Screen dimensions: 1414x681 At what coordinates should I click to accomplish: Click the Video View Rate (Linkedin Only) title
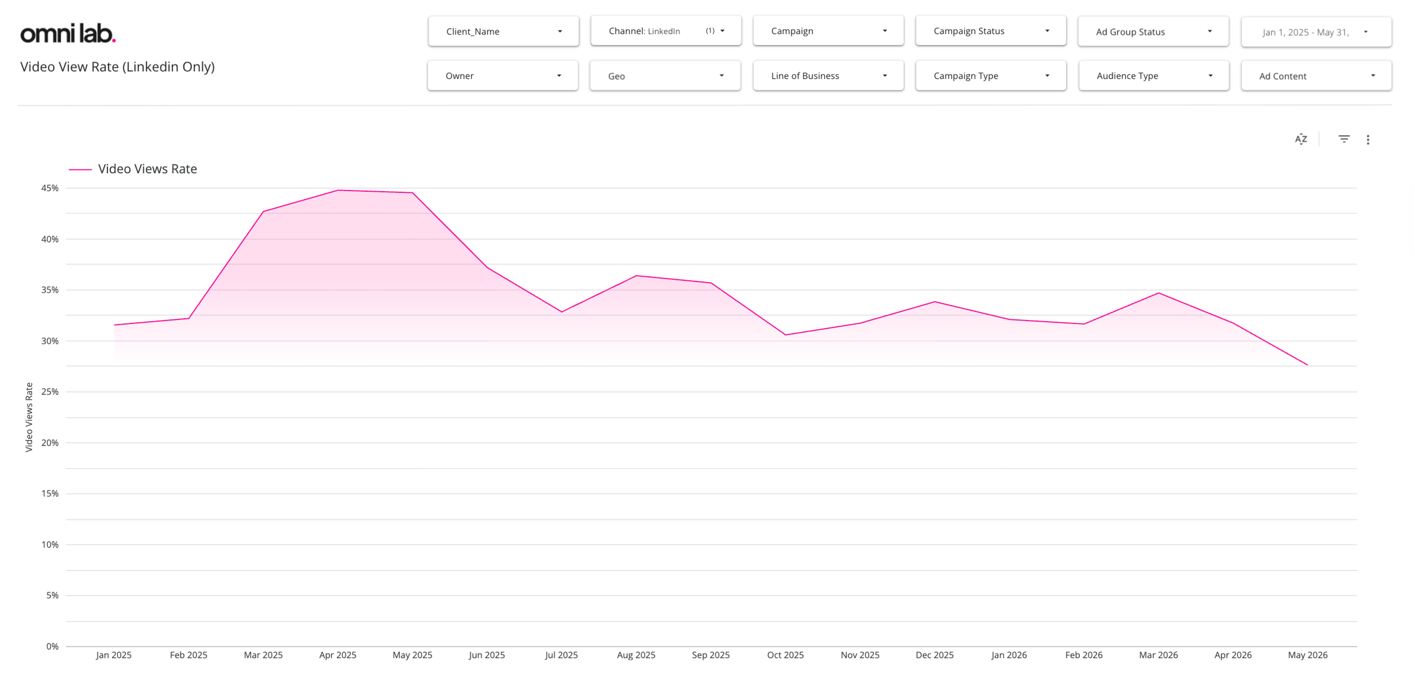[117, 67]
